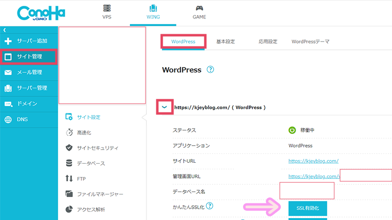
Task: Open help icon next to かんたんSSL化
Action: coord(210,206)
